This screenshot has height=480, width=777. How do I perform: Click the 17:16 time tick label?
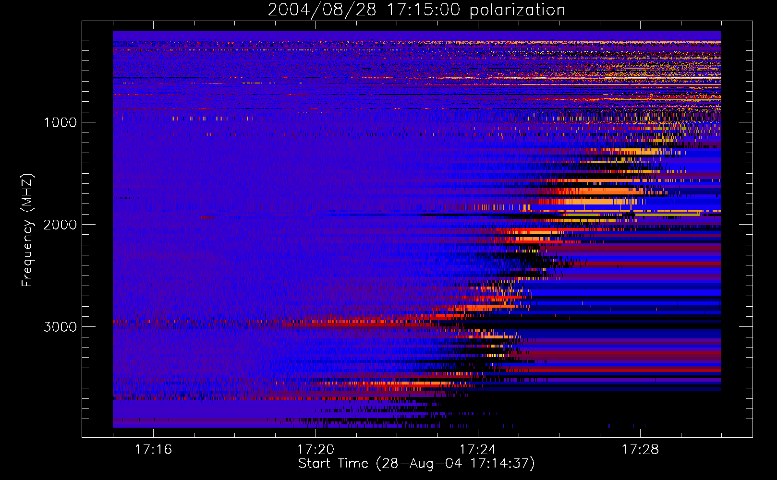(x=153, y=450)
